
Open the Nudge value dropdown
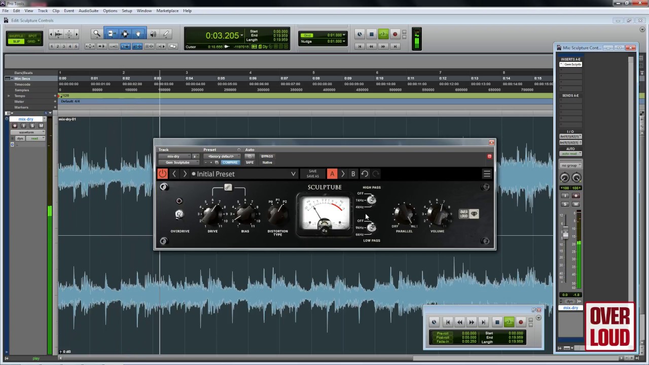[344, 42]
